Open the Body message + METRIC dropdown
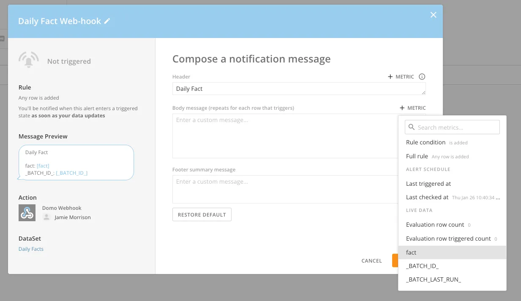Screen dimensions: 521x301 click(x=412, y=108)
